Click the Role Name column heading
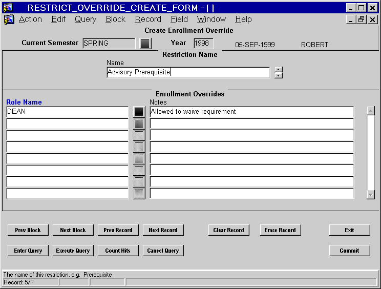Screen dimensions: 381x289 (x=24, y=102)
